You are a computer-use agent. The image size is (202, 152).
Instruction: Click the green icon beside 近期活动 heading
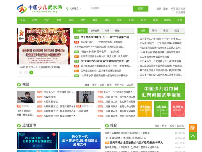tap(19, 125)
